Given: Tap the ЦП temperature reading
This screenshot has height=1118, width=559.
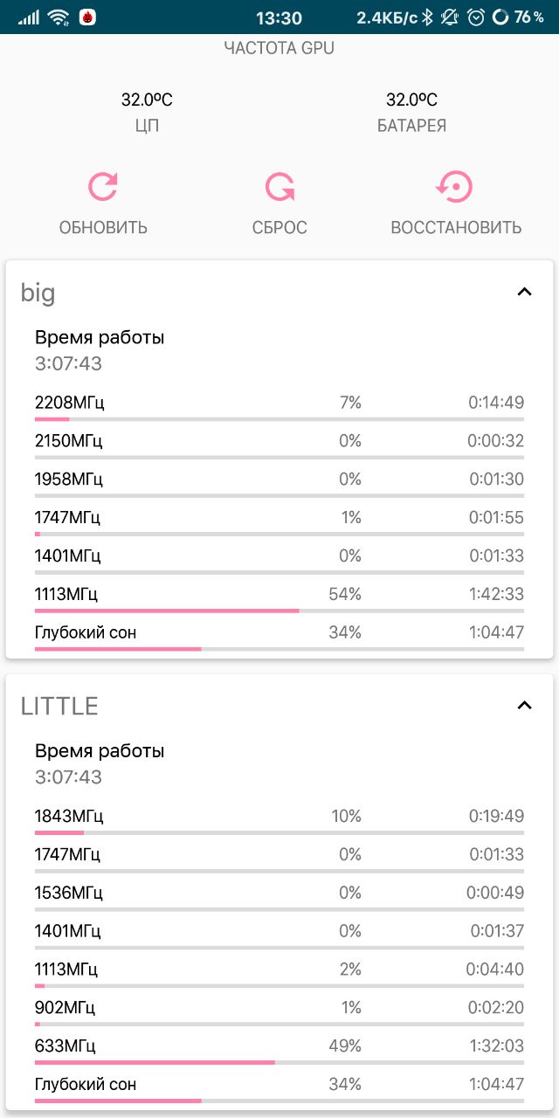Looking at the screenshot, I should [x=147, y=100].
